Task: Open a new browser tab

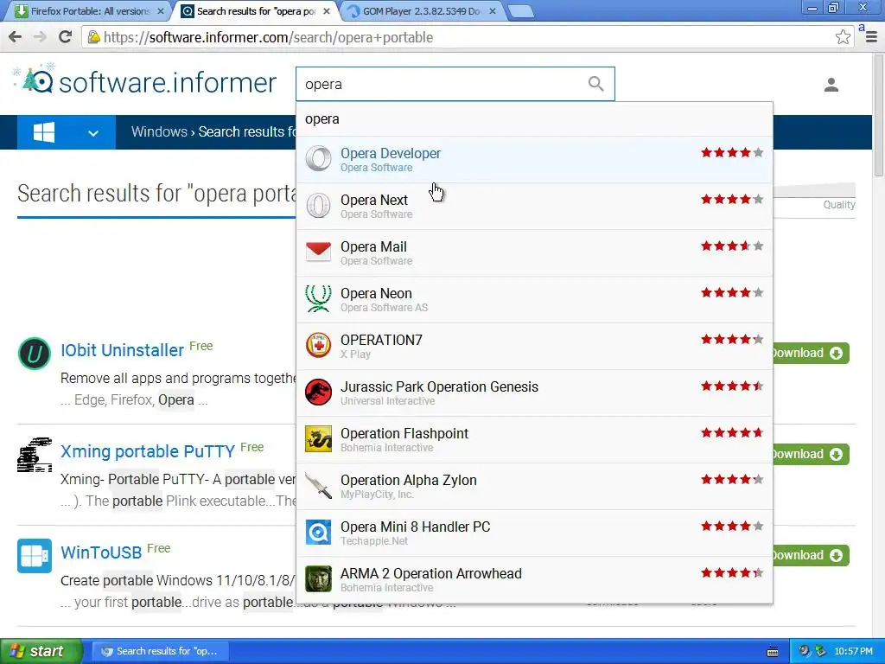Action: (520, 11)
